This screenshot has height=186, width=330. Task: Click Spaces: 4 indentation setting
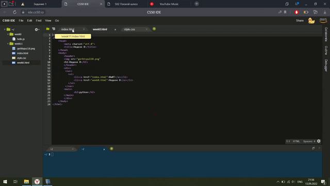(x=309, y=141)
